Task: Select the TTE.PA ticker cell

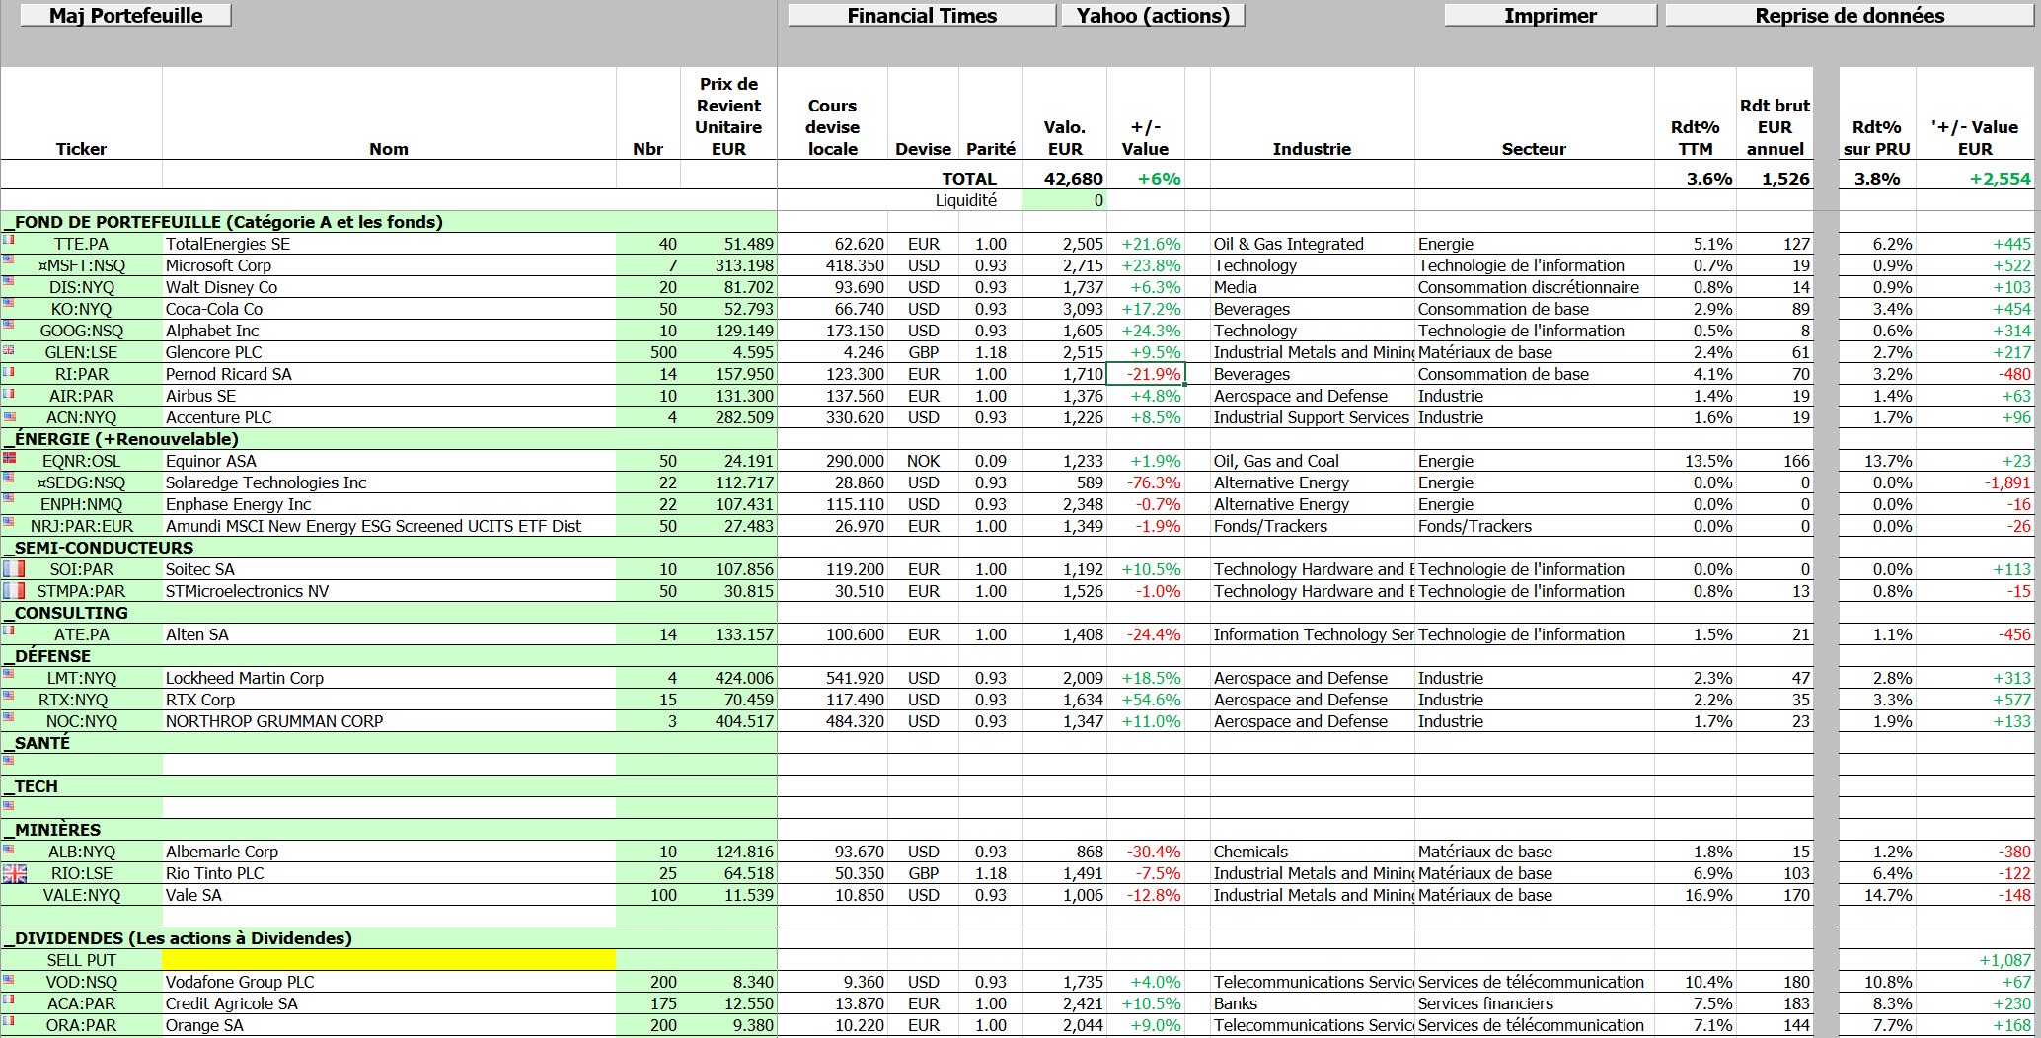Action: [x=82, y=244]
